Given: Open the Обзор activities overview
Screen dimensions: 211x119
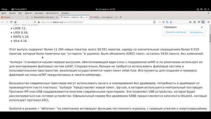Looking at the screenshot, I should [4, 9].
